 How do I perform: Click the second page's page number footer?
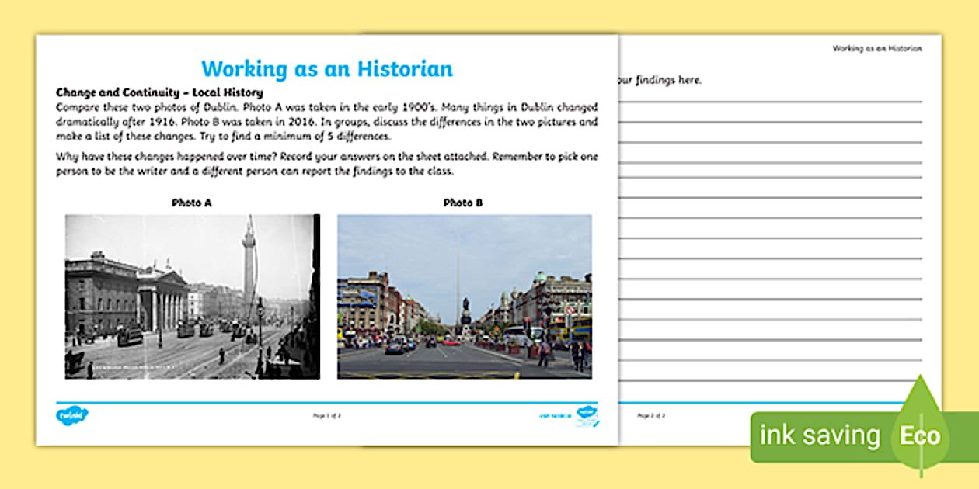(x=650, y=416)
